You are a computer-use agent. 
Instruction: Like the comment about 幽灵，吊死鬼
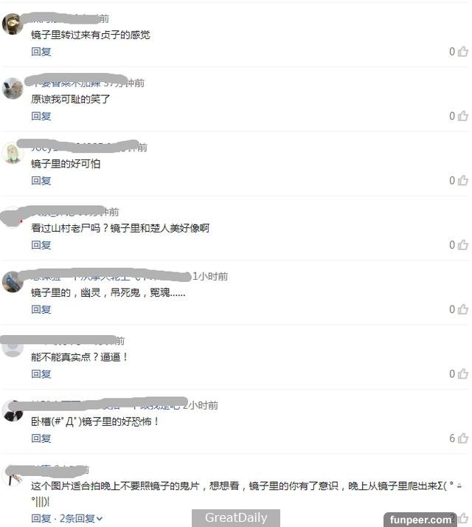click(x=463, y=309)
